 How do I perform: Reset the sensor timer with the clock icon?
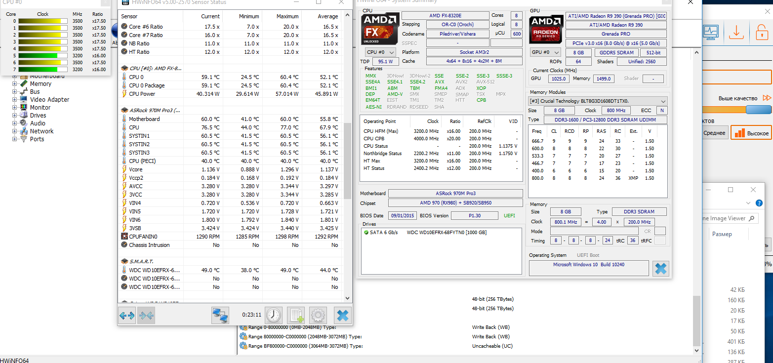[x=274, y=315]
